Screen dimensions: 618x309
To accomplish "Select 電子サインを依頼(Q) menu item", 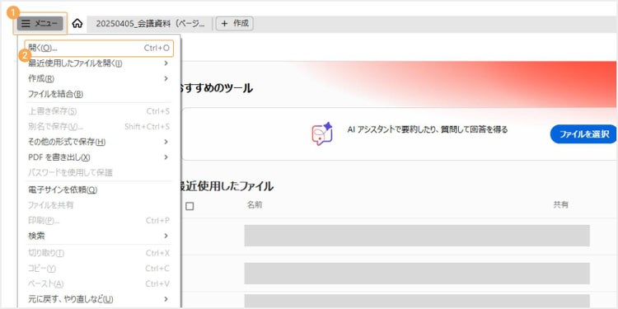I will [99, 190].
